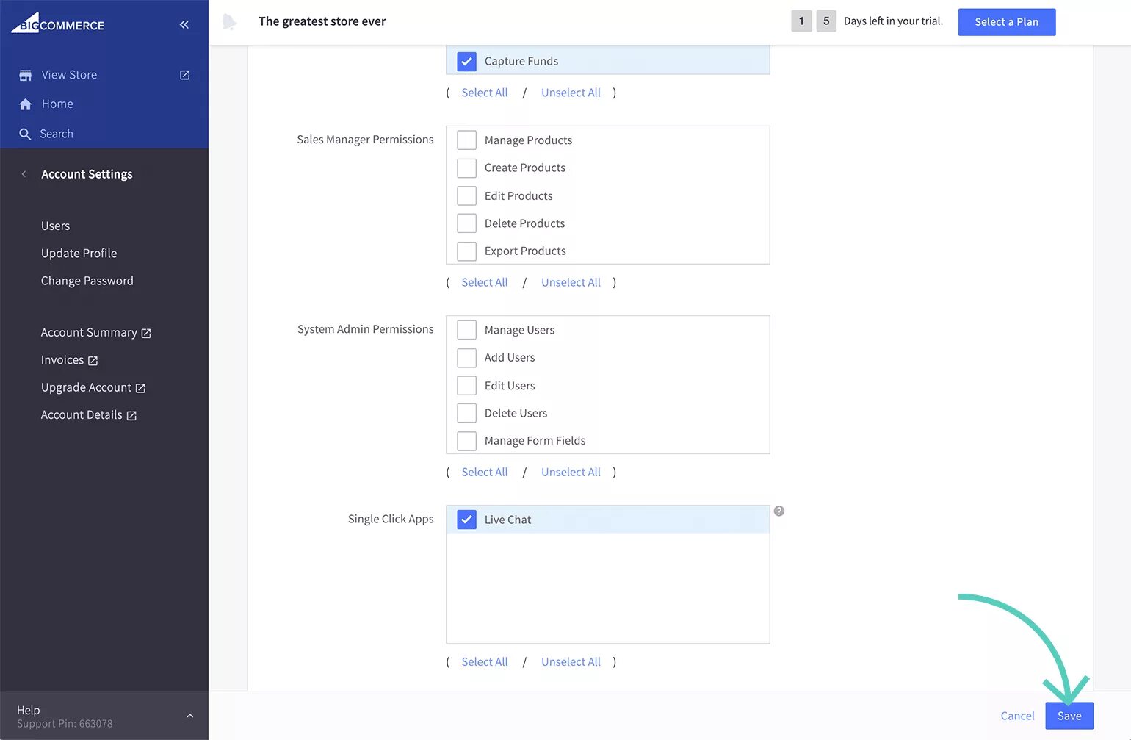This screenshot has width=1131, height=740.
Task: Tick the Add Users checkbox
Action: [466, 357]
